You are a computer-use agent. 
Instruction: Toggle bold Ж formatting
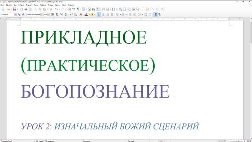(x=52, y=15)
